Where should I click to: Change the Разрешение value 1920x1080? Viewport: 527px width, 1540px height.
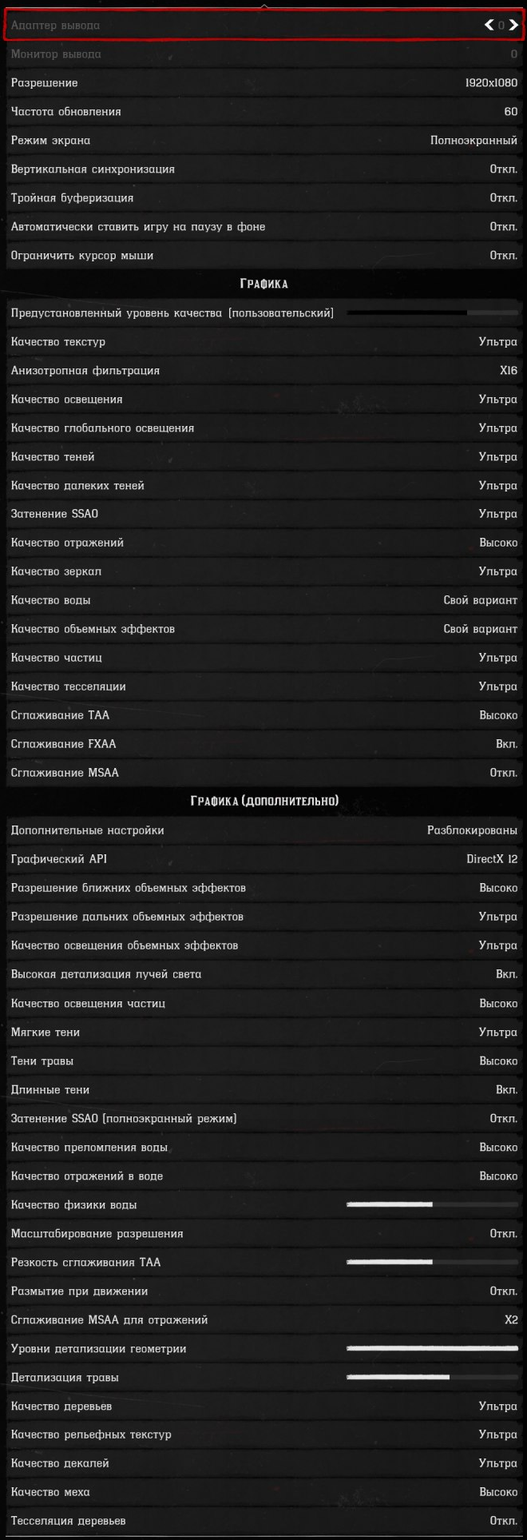pos(491,83)
